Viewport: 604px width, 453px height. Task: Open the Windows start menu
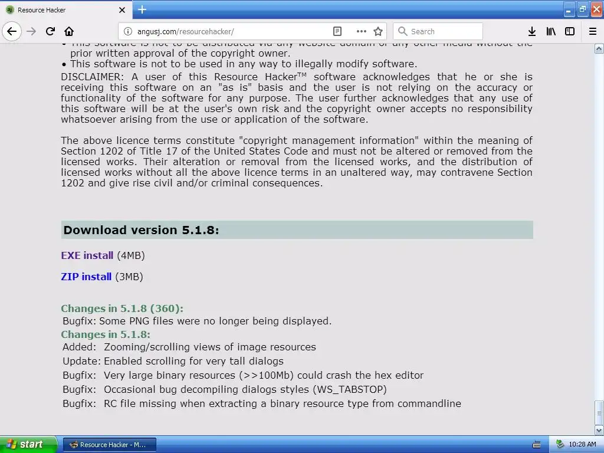tap(28, 444)
